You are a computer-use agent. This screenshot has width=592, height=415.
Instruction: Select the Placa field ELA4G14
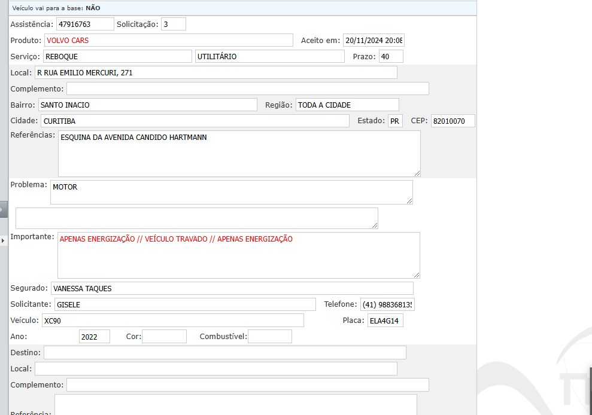[385, 321]
